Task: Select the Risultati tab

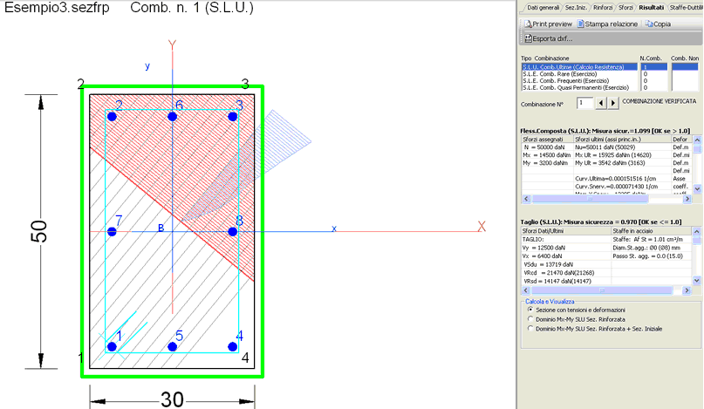Action: click(651, 8)
